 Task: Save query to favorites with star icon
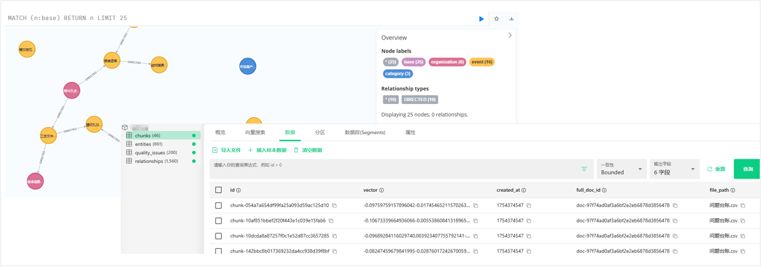point(497,19)
